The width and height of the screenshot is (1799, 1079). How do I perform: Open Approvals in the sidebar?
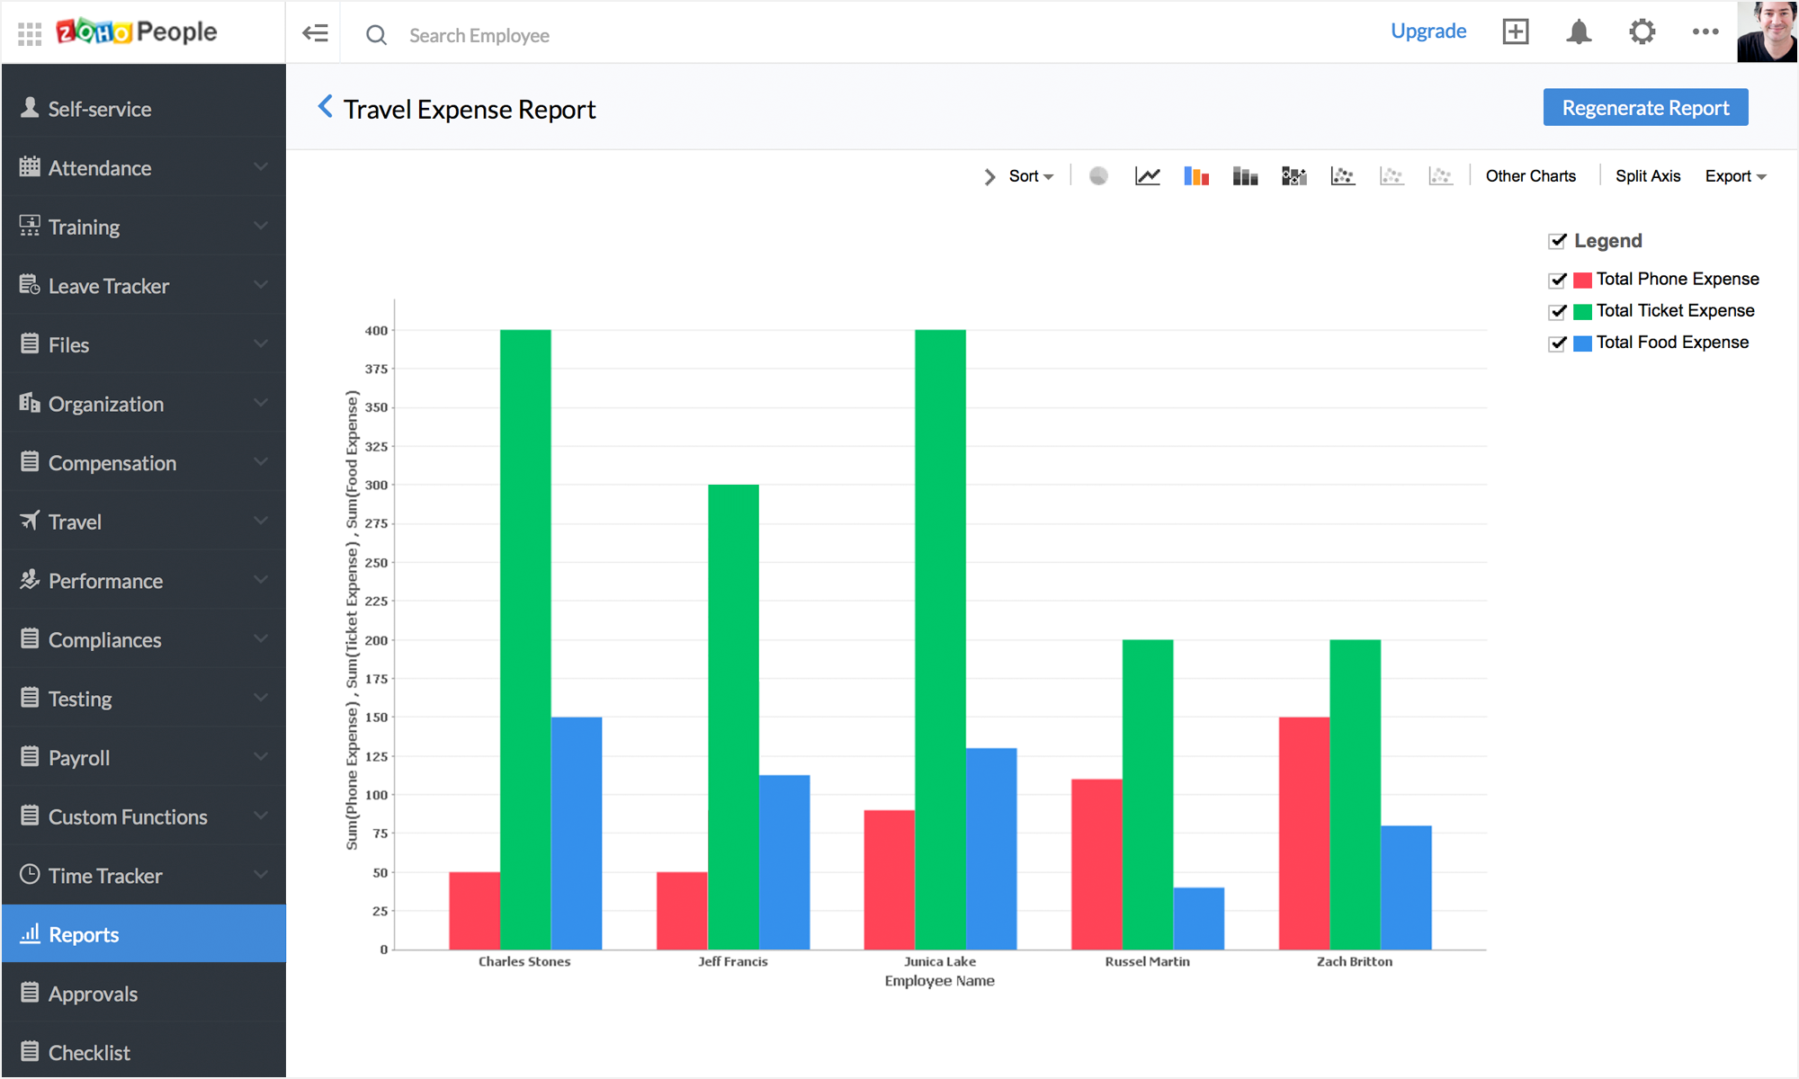click(93, 994)
